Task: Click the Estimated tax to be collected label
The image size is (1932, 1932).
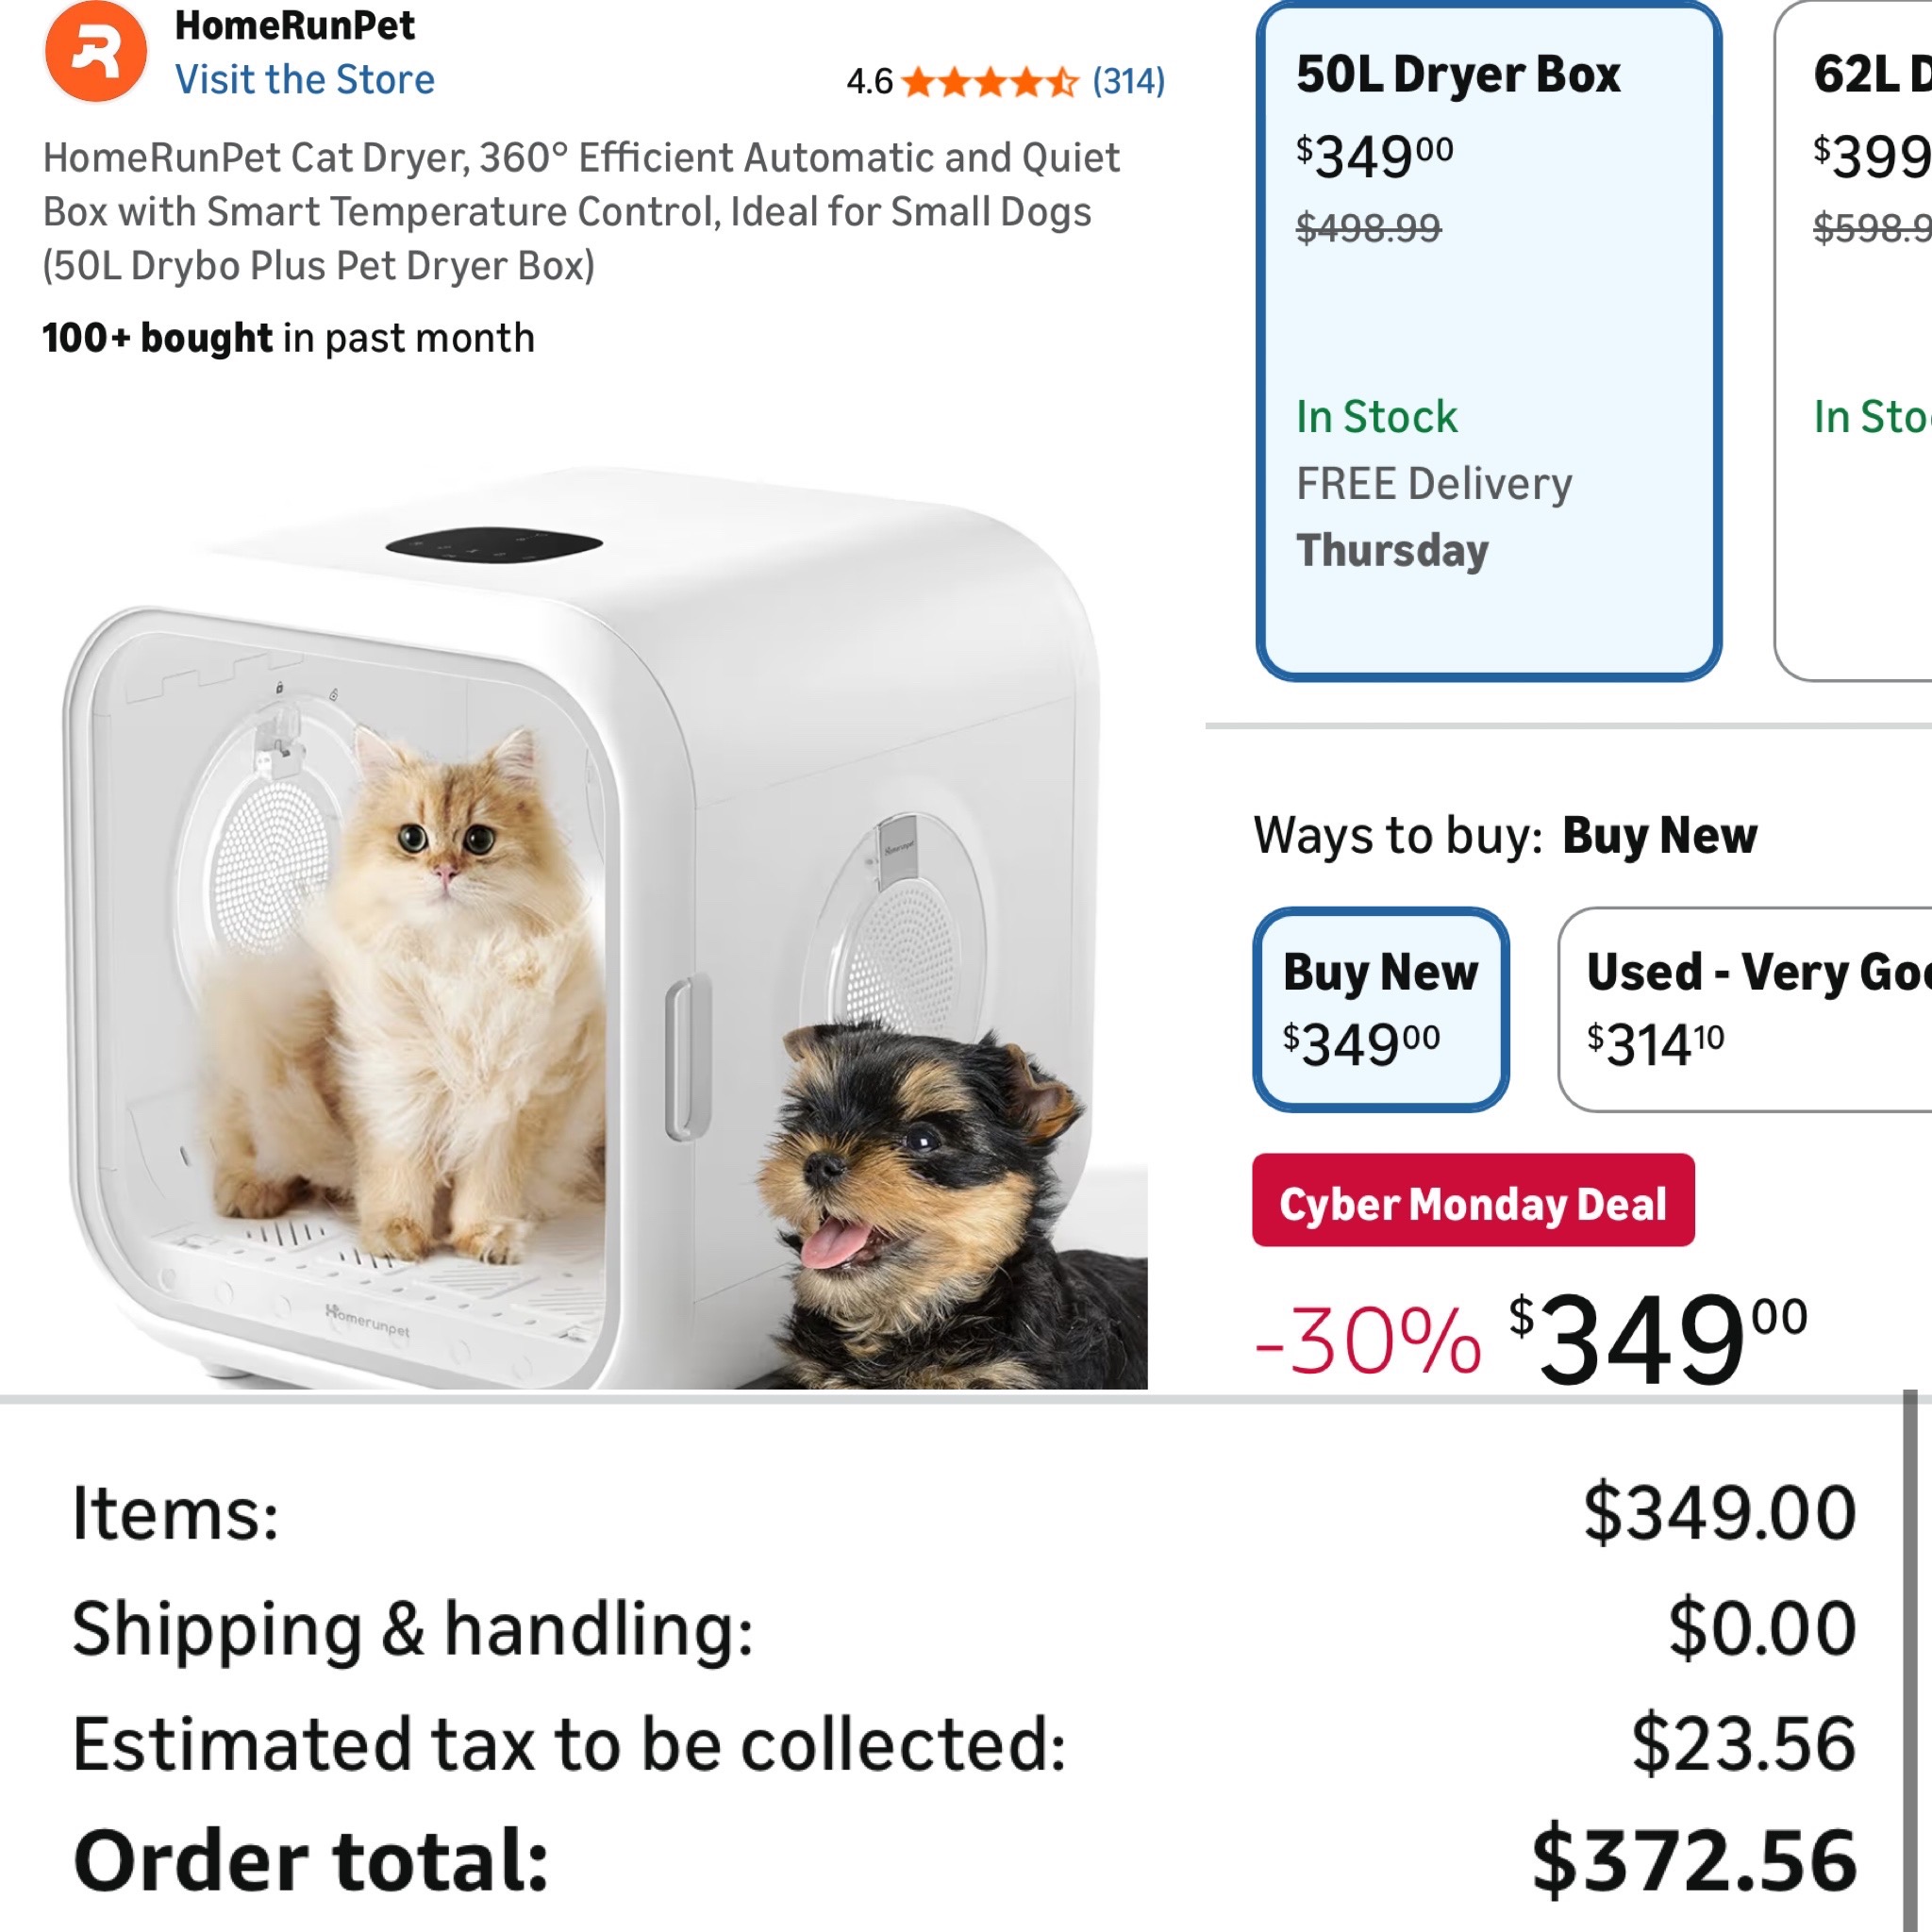Action: coord(569,1745)
